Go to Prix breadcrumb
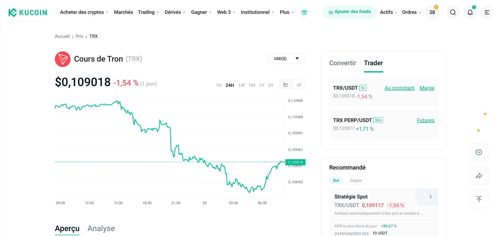Image resolution: width=500 pixels, height=236 pixels. point(79,36)
